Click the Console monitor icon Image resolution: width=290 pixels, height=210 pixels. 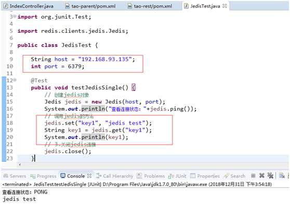(63, 176)
